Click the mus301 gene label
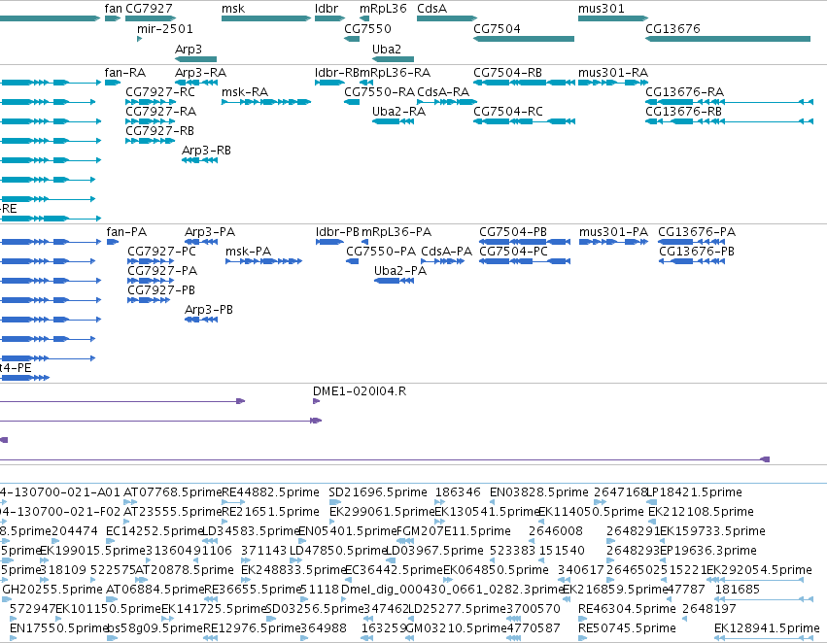The image size is (827, 643). click(602, 9)
